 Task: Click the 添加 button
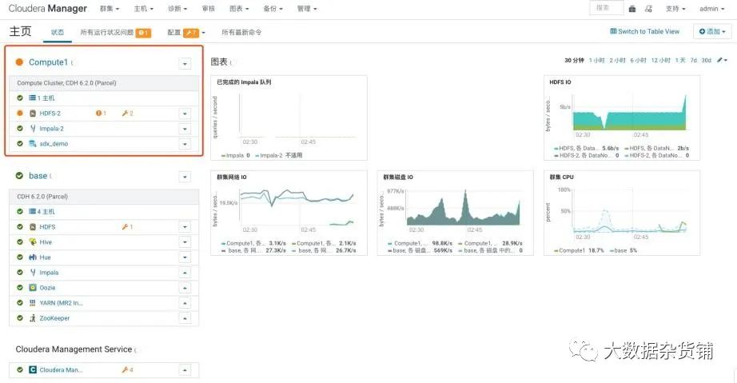712,31
